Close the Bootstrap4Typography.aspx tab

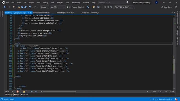point(31,13)
